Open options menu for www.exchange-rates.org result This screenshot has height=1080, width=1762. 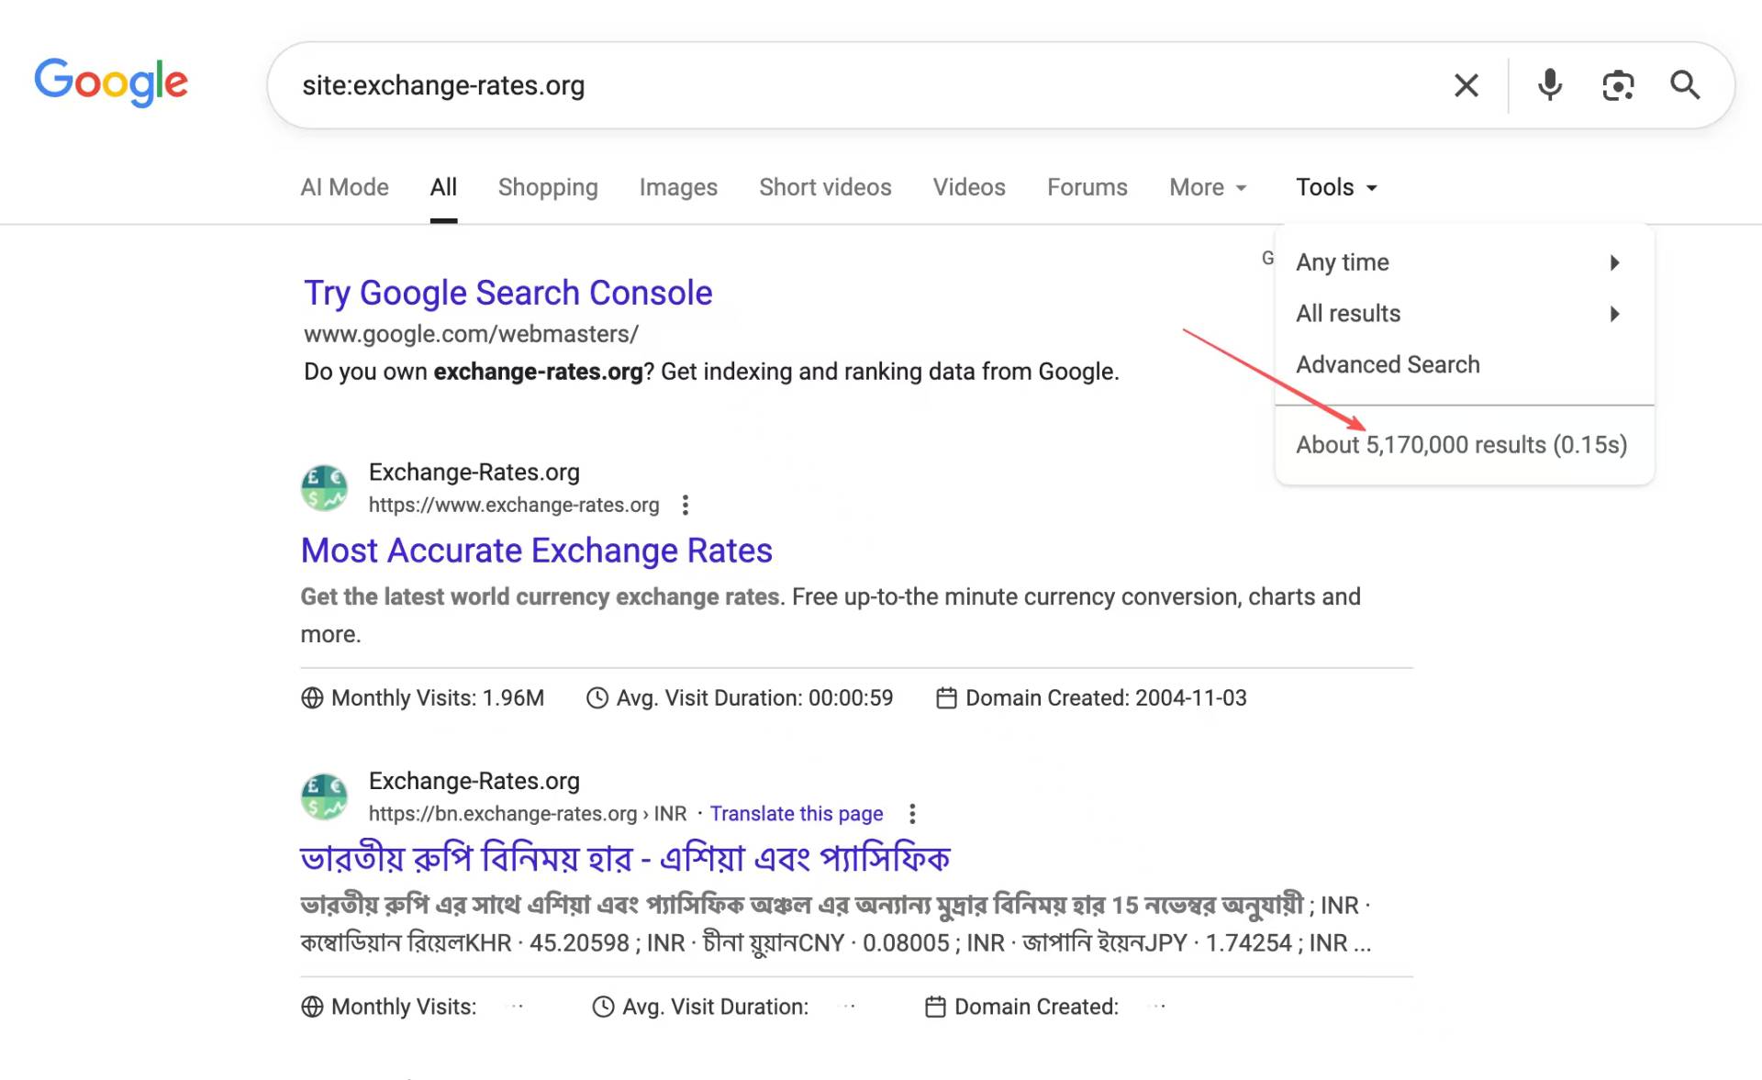686,505
